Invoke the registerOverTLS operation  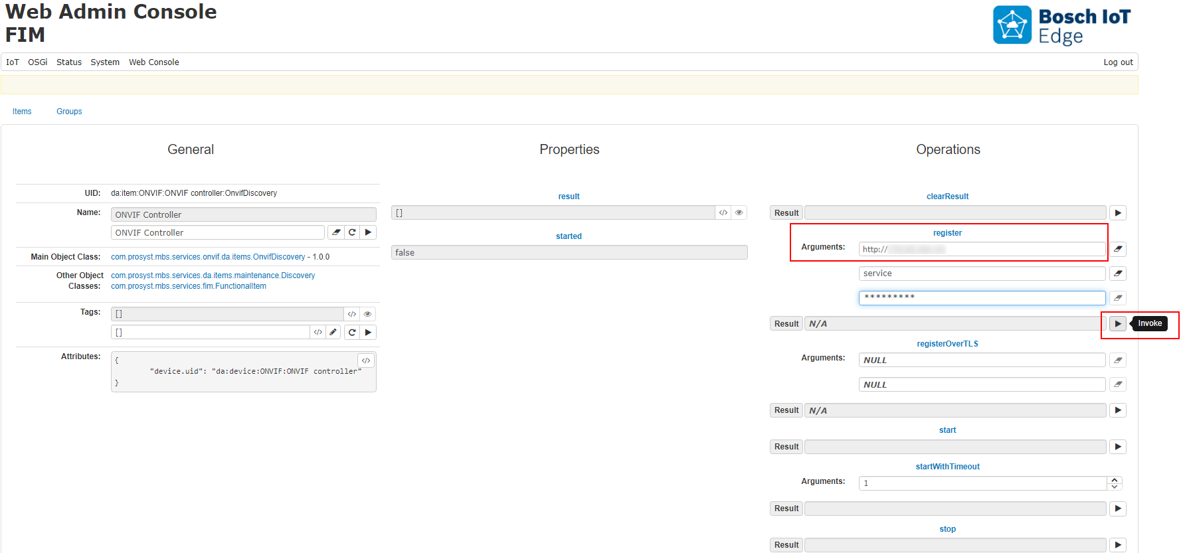1118,410
